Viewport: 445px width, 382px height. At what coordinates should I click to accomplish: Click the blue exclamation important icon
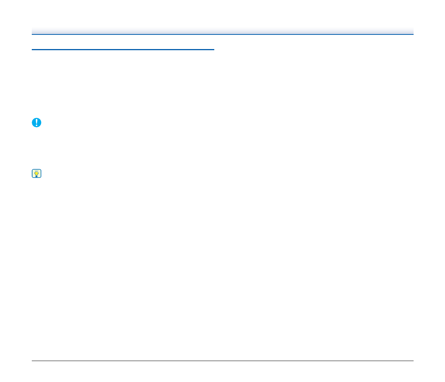pos(36,122)
